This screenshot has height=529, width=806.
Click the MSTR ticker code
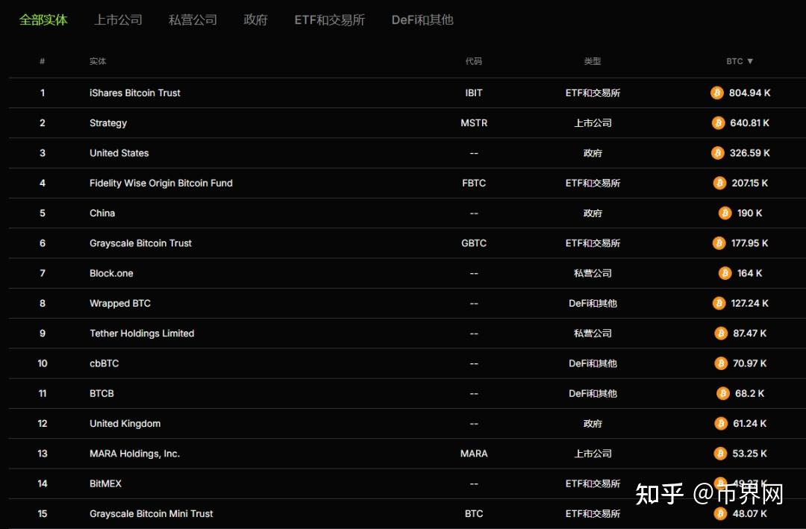(474, 122)
